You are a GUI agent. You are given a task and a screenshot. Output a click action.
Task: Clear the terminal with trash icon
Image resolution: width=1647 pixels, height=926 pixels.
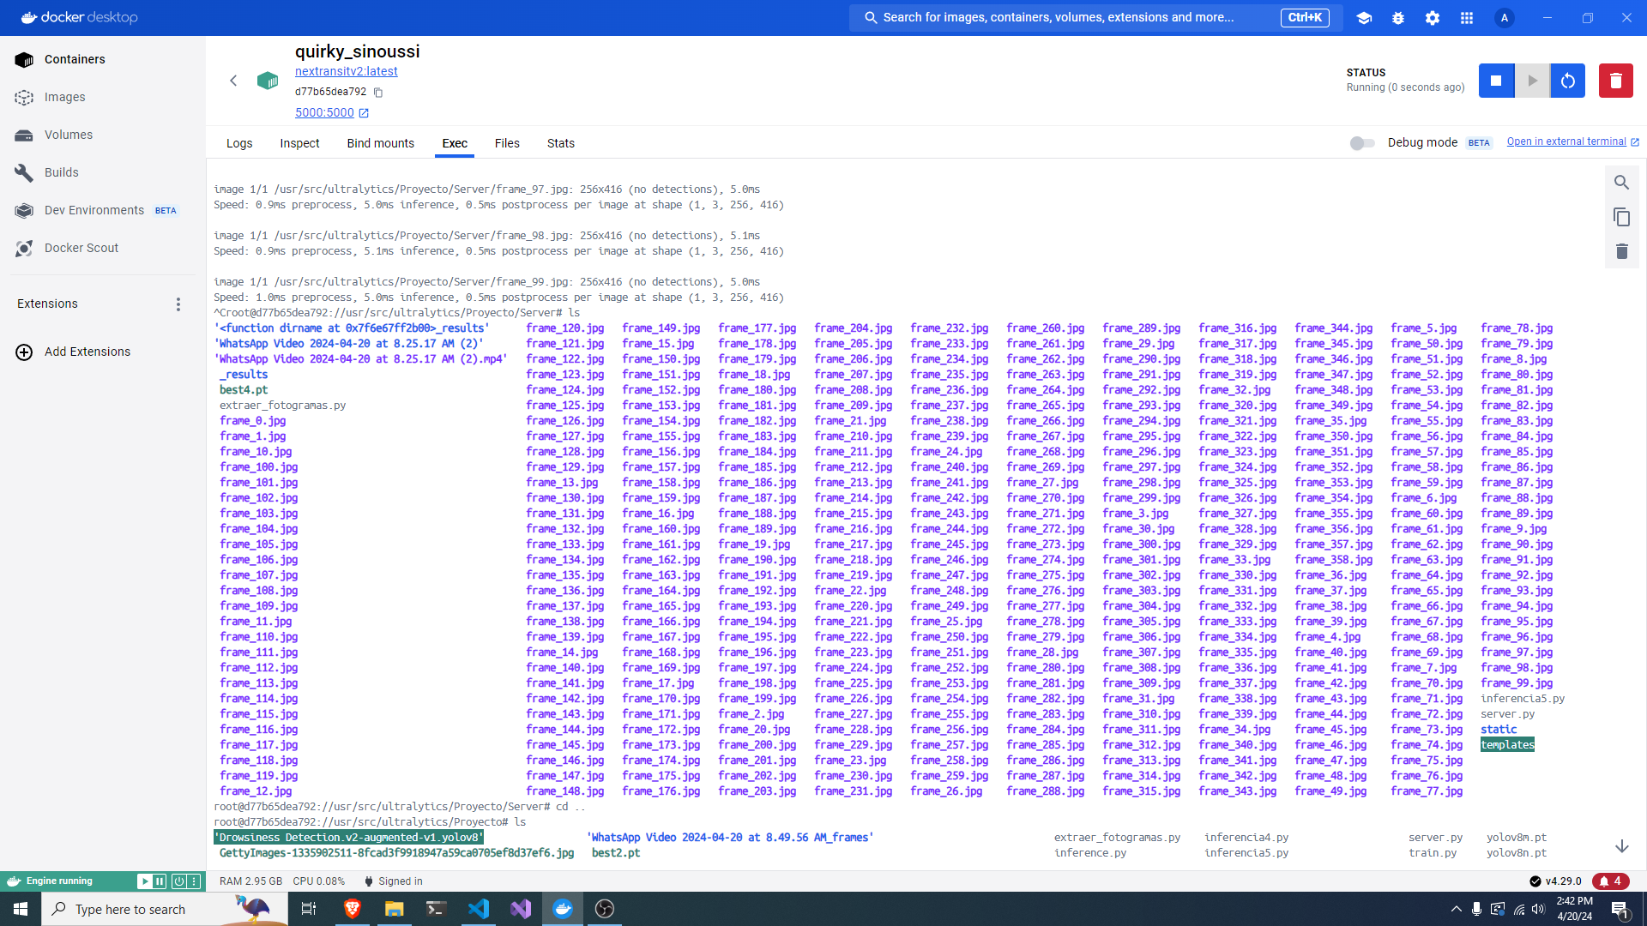[1621, 251]
